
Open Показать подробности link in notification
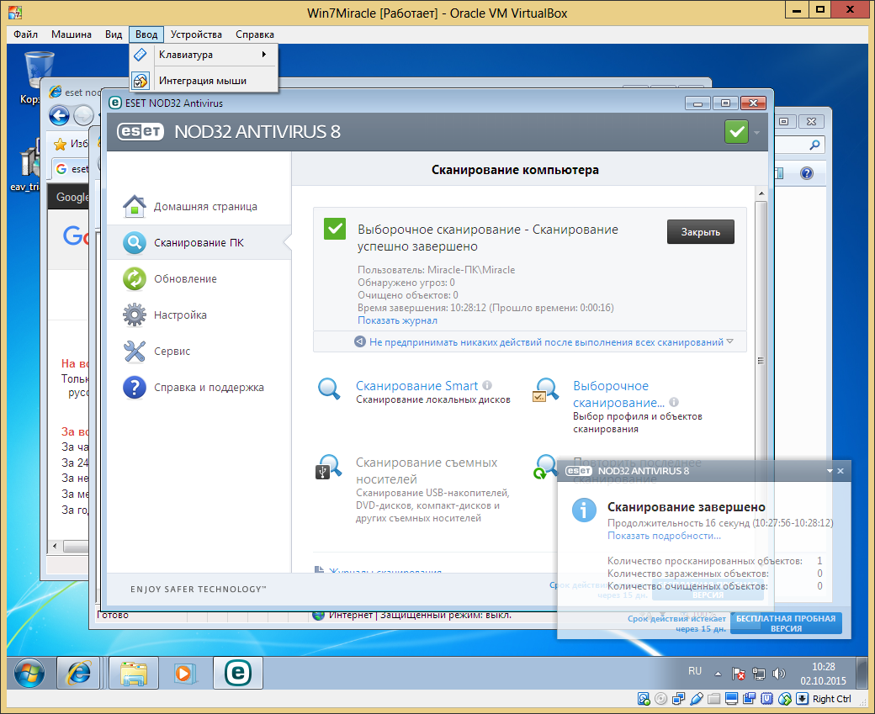tap(664, 536)
